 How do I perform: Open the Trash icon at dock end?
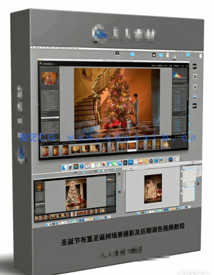(177, 159)
